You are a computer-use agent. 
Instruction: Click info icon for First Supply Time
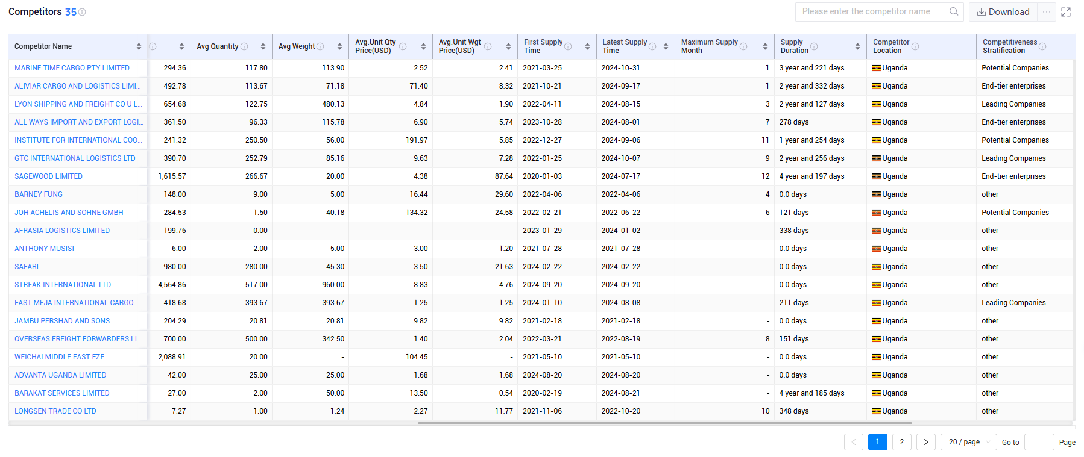tap(568, 46)
